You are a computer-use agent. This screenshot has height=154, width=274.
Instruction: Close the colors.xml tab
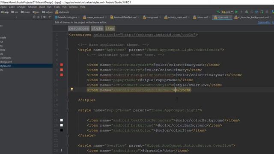click(x=209, y=17)
